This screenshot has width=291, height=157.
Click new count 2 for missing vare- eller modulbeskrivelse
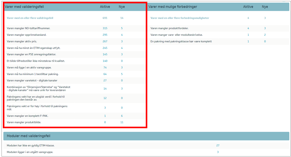265,35
